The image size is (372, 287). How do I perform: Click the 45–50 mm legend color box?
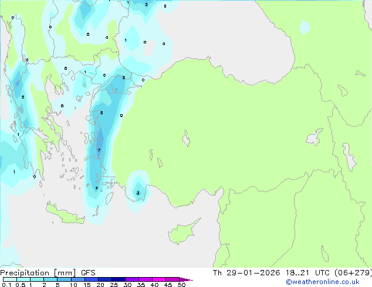point(173,279)
